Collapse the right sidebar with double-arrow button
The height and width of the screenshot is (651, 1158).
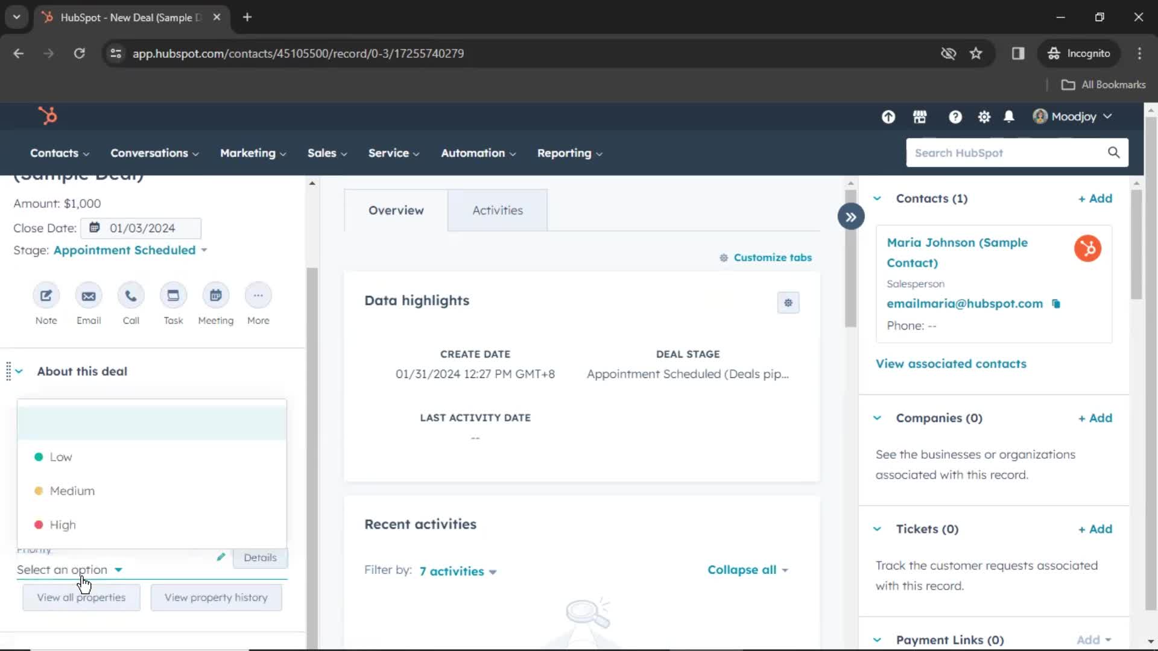click(850, 217)
